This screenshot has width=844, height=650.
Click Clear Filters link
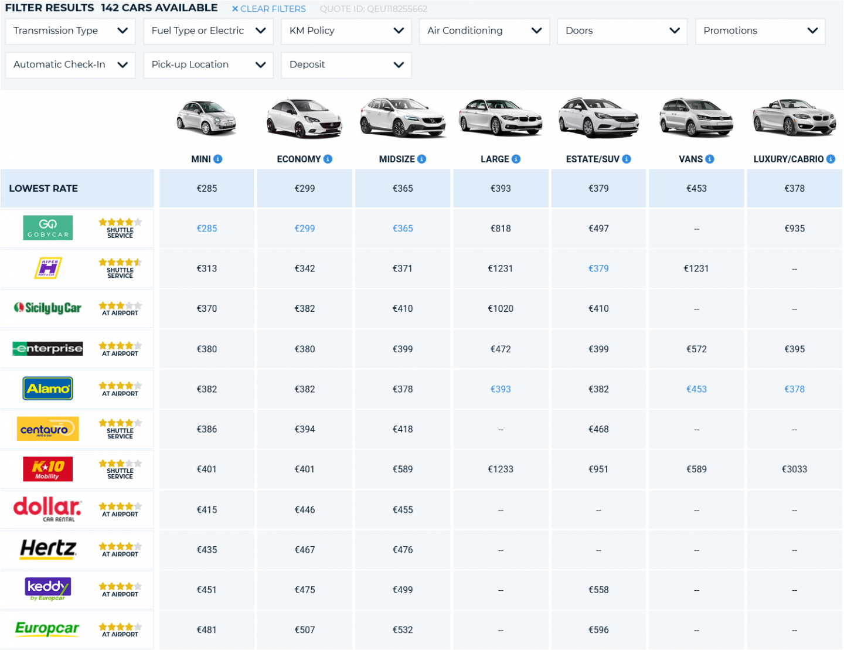click(x=269, y=9)
